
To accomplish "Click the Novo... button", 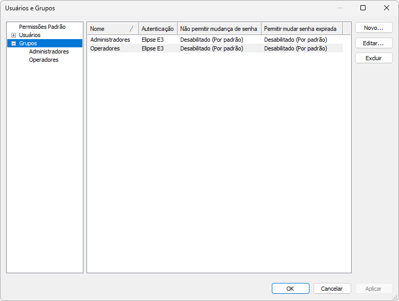I will [x=374, y=28].
